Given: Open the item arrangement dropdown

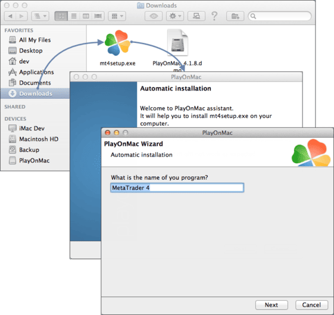Looking at the screenshot, I should pyautogui.click(x=117, y=16).
